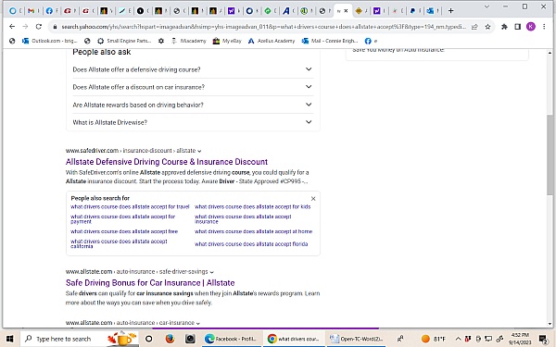
Task: Open dropdown arrow beside safedriver.com URL
Action: [x=199, y=151]
